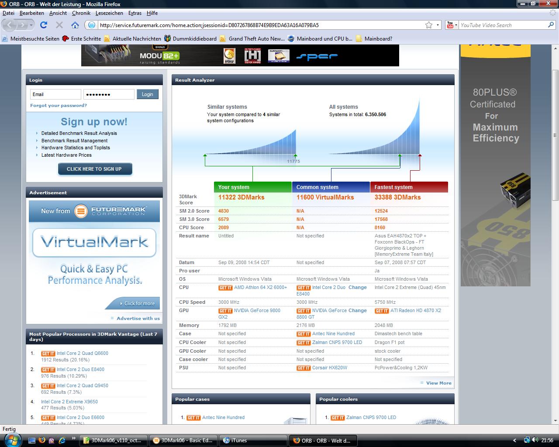
Task: Click GET IT icon for Core 2 Quad Q6600
Action: coord(48,354)
